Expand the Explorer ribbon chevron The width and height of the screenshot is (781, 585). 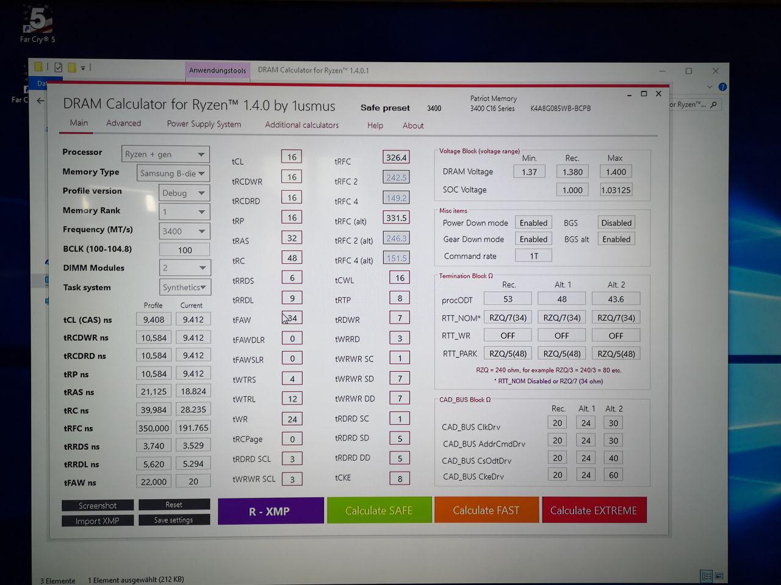click(x=710, y=87)
